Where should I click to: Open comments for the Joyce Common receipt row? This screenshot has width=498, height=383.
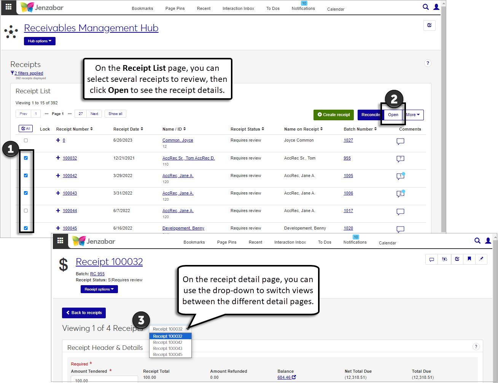point(400,141)
